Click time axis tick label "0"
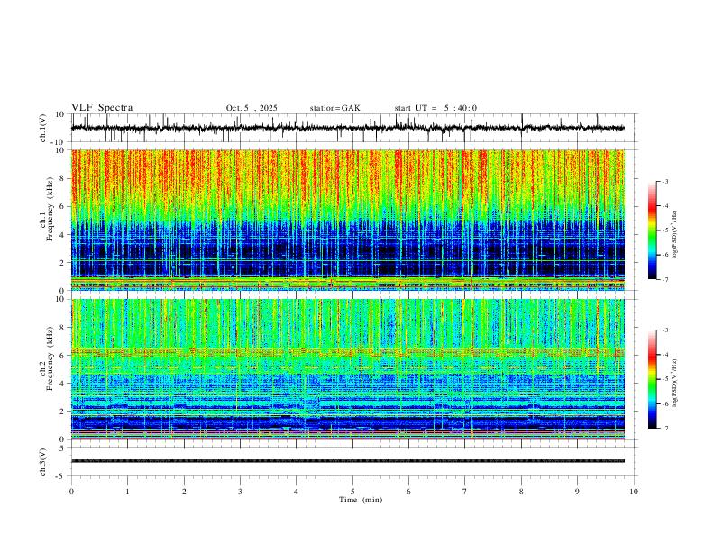The image size is (714, 551). click(71, 492)
